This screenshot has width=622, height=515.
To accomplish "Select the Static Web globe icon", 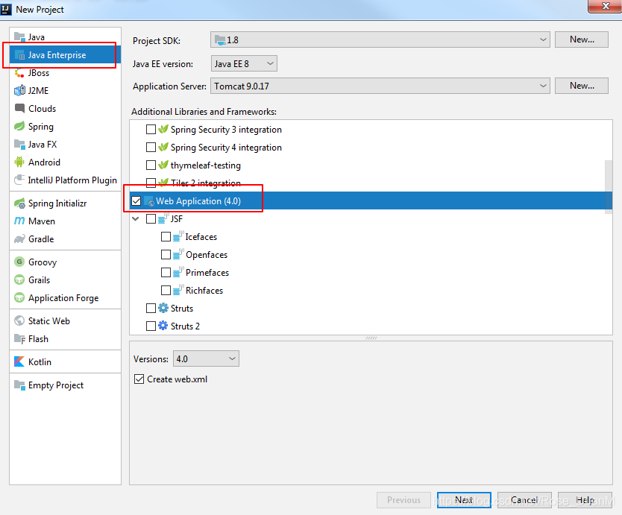I will pos(19,320).
